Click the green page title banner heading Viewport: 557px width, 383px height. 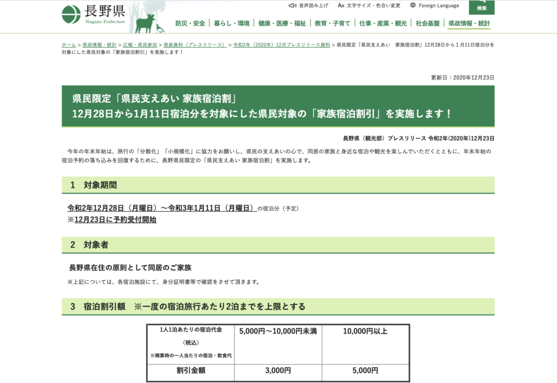pos(278,106)
